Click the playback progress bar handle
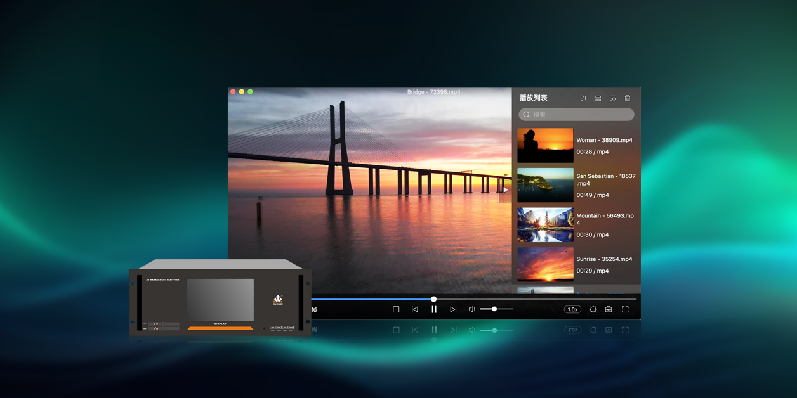The height and width of the screenshot is (398, 797). point(433,299)
